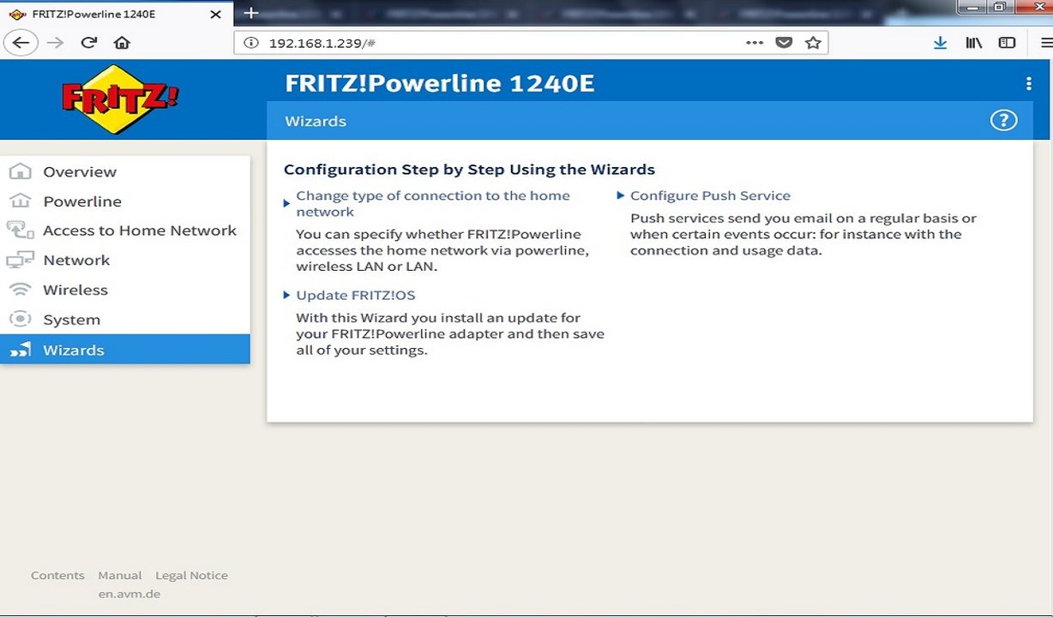The height and width of the screenshot is (617, 1053).
Task: Select the Wizards menu entry
Action: point(125,349)
